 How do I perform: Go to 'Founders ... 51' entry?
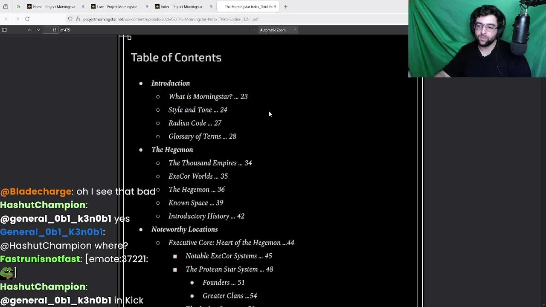[224, 282]
